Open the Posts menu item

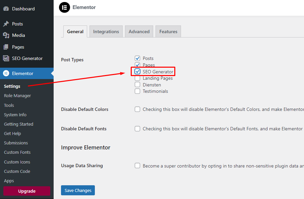pyautogui.click(x=27, y=24)
